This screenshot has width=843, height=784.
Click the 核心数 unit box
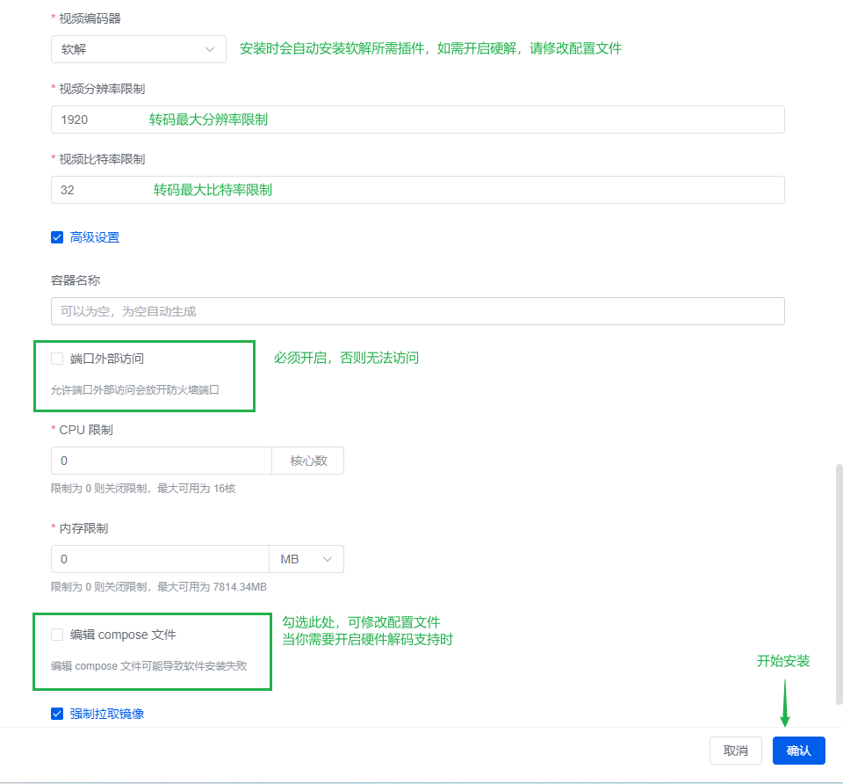pos(308,461)
